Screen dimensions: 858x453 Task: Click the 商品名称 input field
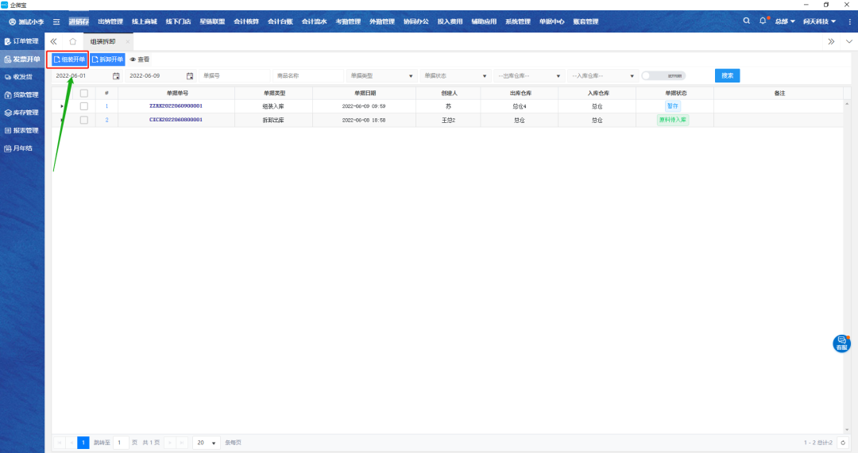tap(307, 76)
